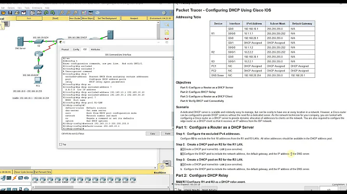Open the View menu
347x194 pixels.
(x=19, y=8)
